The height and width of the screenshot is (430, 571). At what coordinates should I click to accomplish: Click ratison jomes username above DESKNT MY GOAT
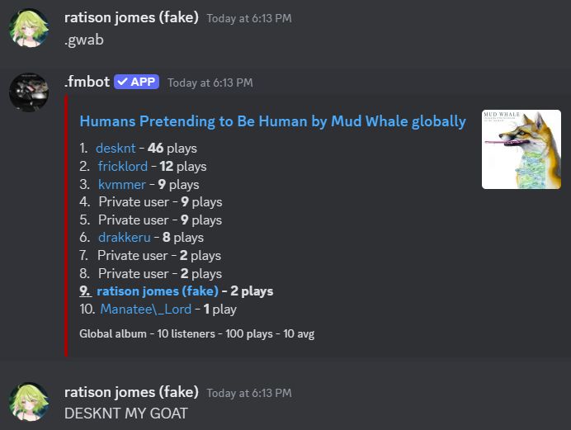(131, 392)
